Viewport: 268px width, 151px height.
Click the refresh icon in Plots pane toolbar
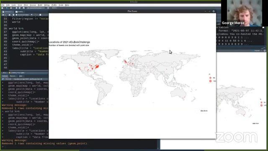[265, 51]
